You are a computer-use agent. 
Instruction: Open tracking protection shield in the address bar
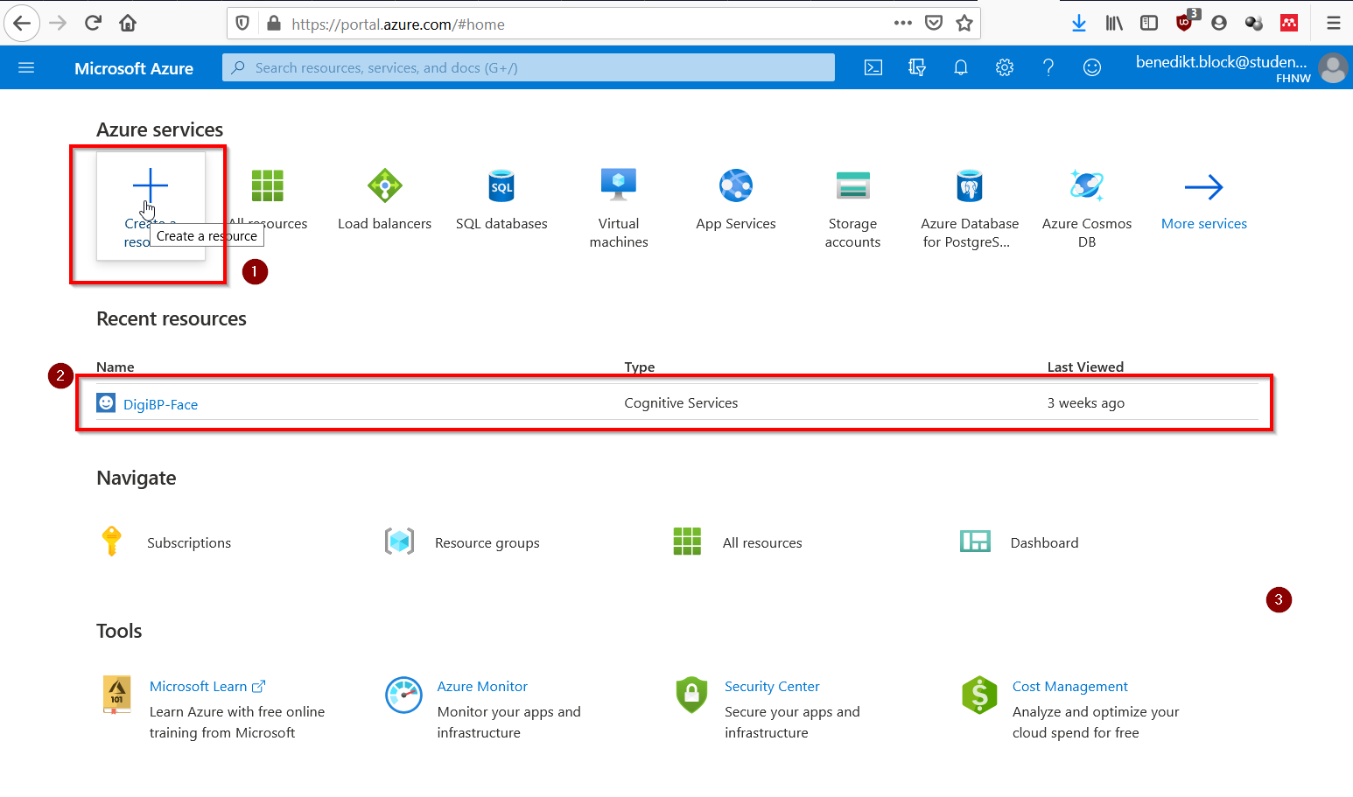(x=243, y=24)
